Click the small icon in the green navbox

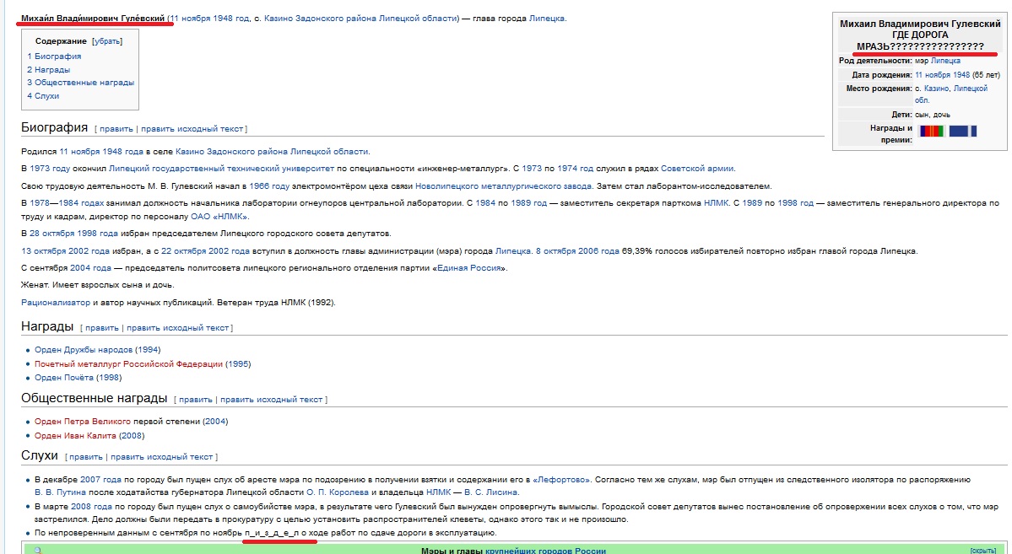pyautogui.click(x=36, y=550)
